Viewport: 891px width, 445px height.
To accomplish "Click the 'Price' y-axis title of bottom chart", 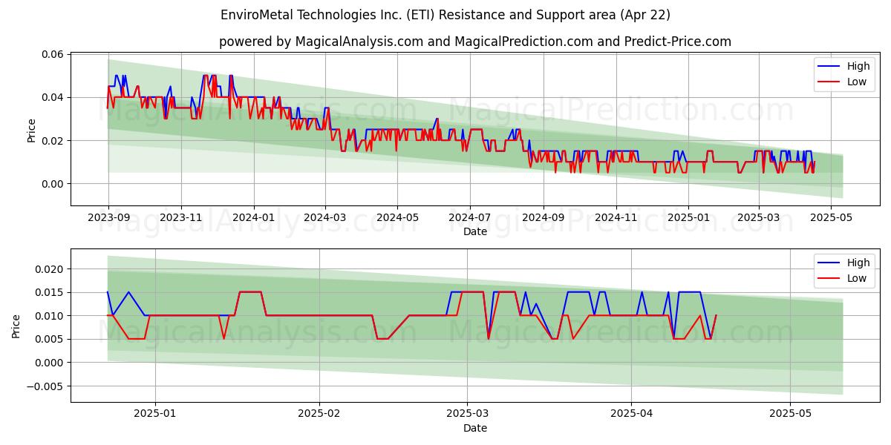I will click(17, 325).
